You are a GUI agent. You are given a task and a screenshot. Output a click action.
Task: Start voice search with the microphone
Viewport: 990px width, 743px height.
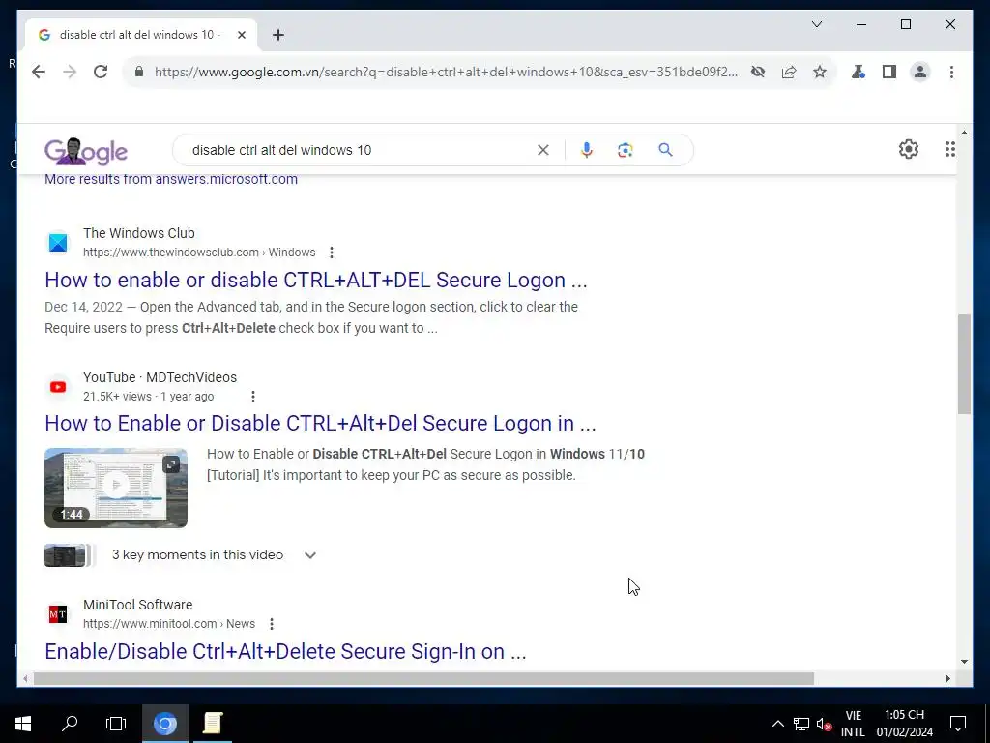coord(587,150)
